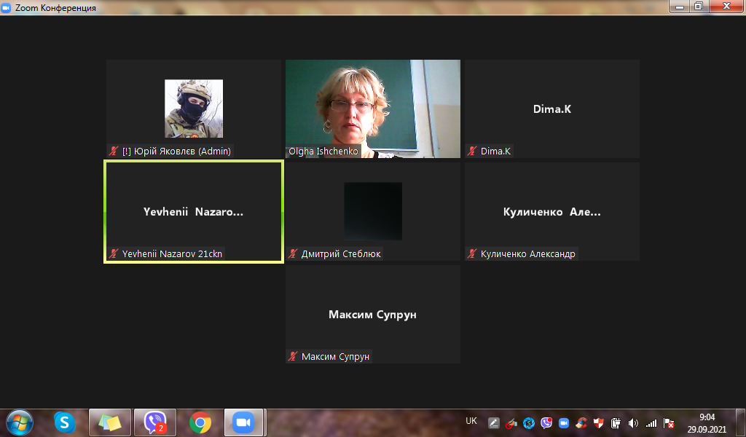
Task: Open Google Chrome from the taskbar
Action: click(200, 422)
